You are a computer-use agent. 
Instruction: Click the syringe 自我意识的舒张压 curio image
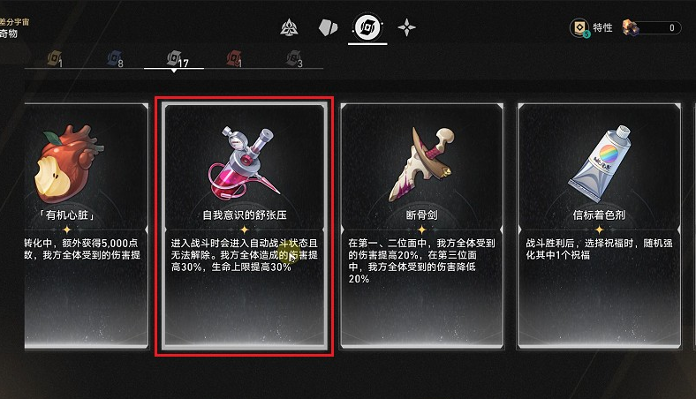[x=243, y=163]
